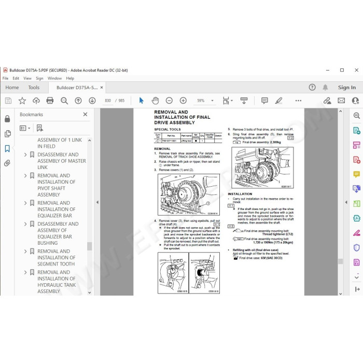Zoom in with plus button
Image resolution: width=363 pixels, height=363 pixels.
click(x=183, y=101)
